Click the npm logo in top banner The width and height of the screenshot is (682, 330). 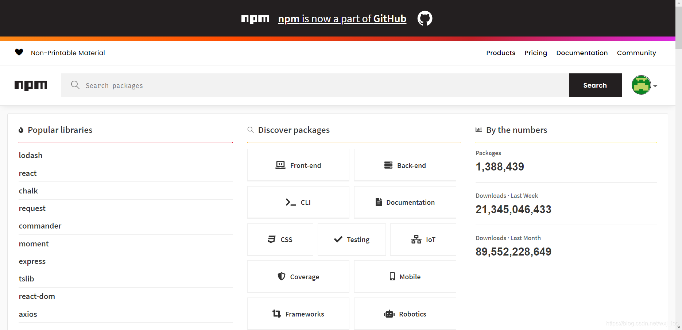[255, 19]
